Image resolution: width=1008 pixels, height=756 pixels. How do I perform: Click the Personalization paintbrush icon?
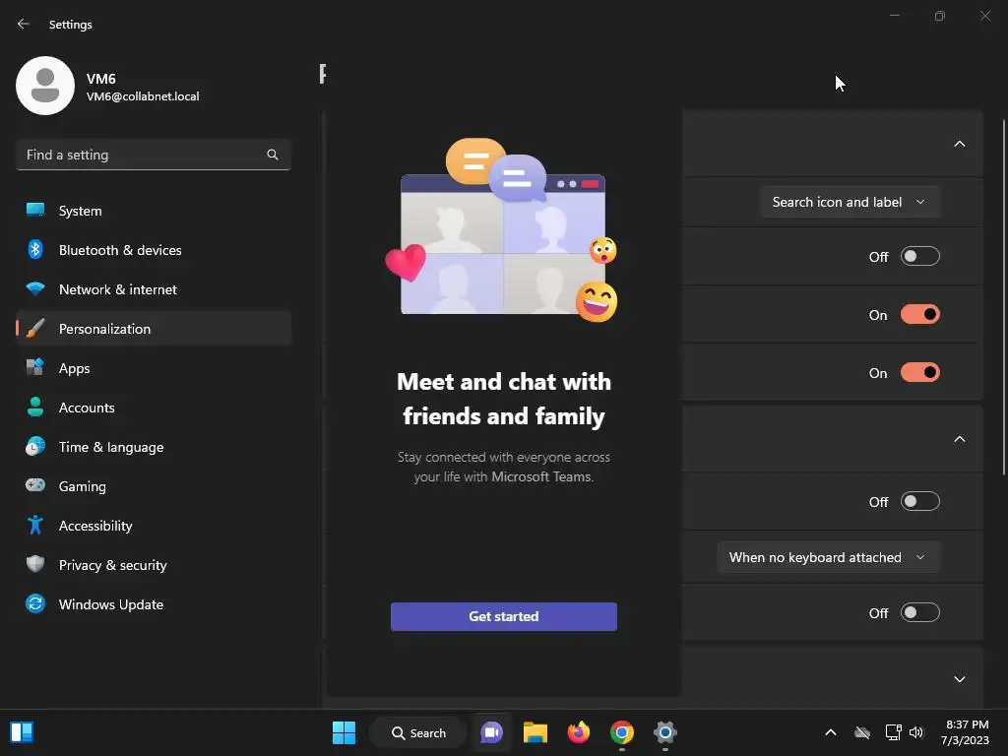35,329
